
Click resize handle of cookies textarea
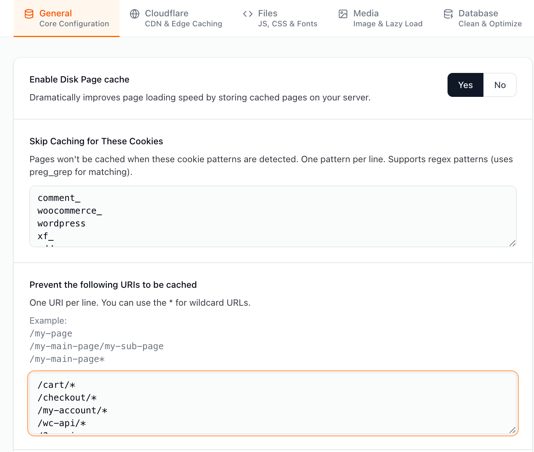[512, 243]
